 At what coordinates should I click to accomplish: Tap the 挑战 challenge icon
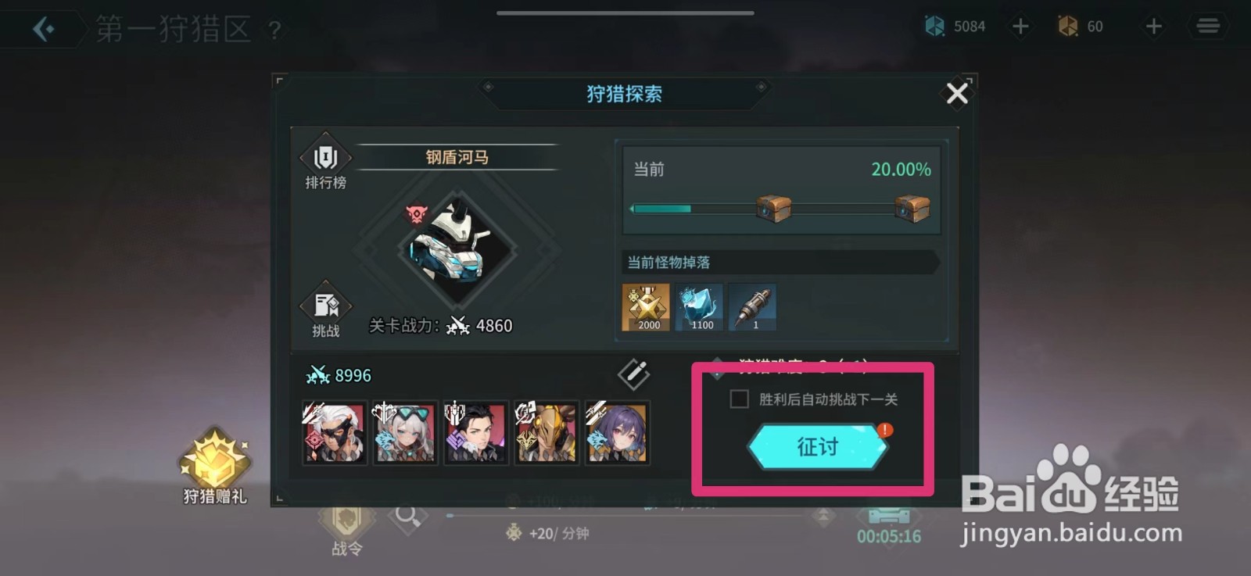(325, 309)
